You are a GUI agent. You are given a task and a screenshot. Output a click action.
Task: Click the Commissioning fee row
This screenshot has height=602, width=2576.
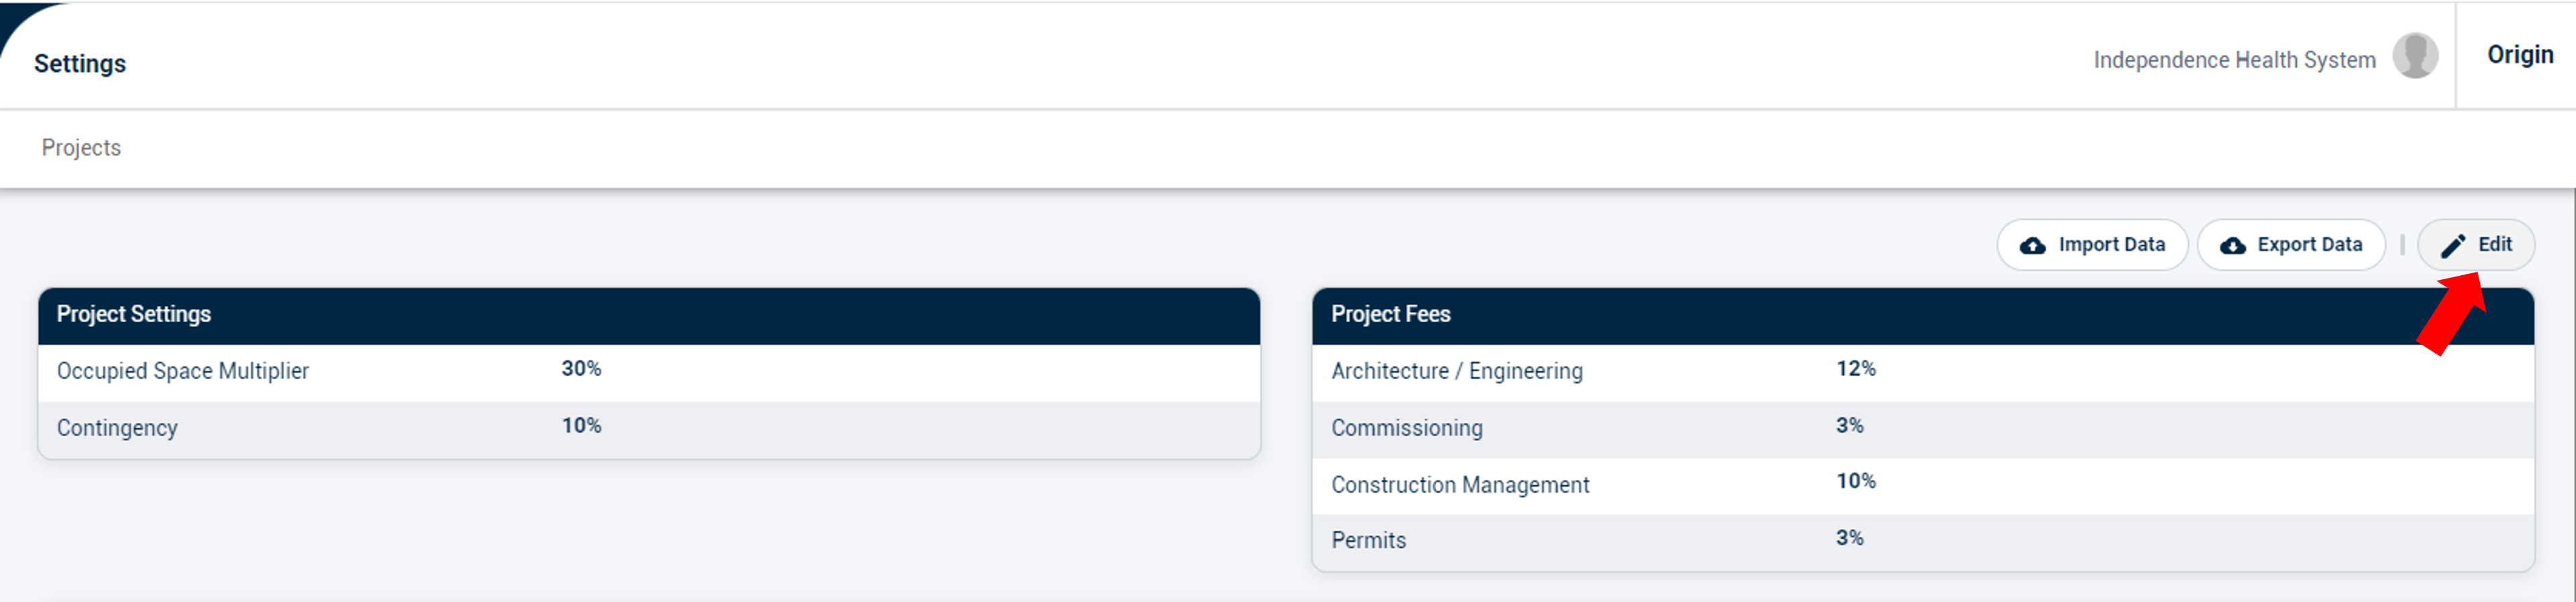point(1923,430)
